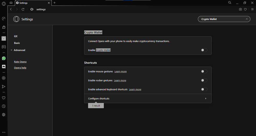Select the Settings tab
Image resolution: width=256 pixels, height=136 pixels.
pos(33,3)
